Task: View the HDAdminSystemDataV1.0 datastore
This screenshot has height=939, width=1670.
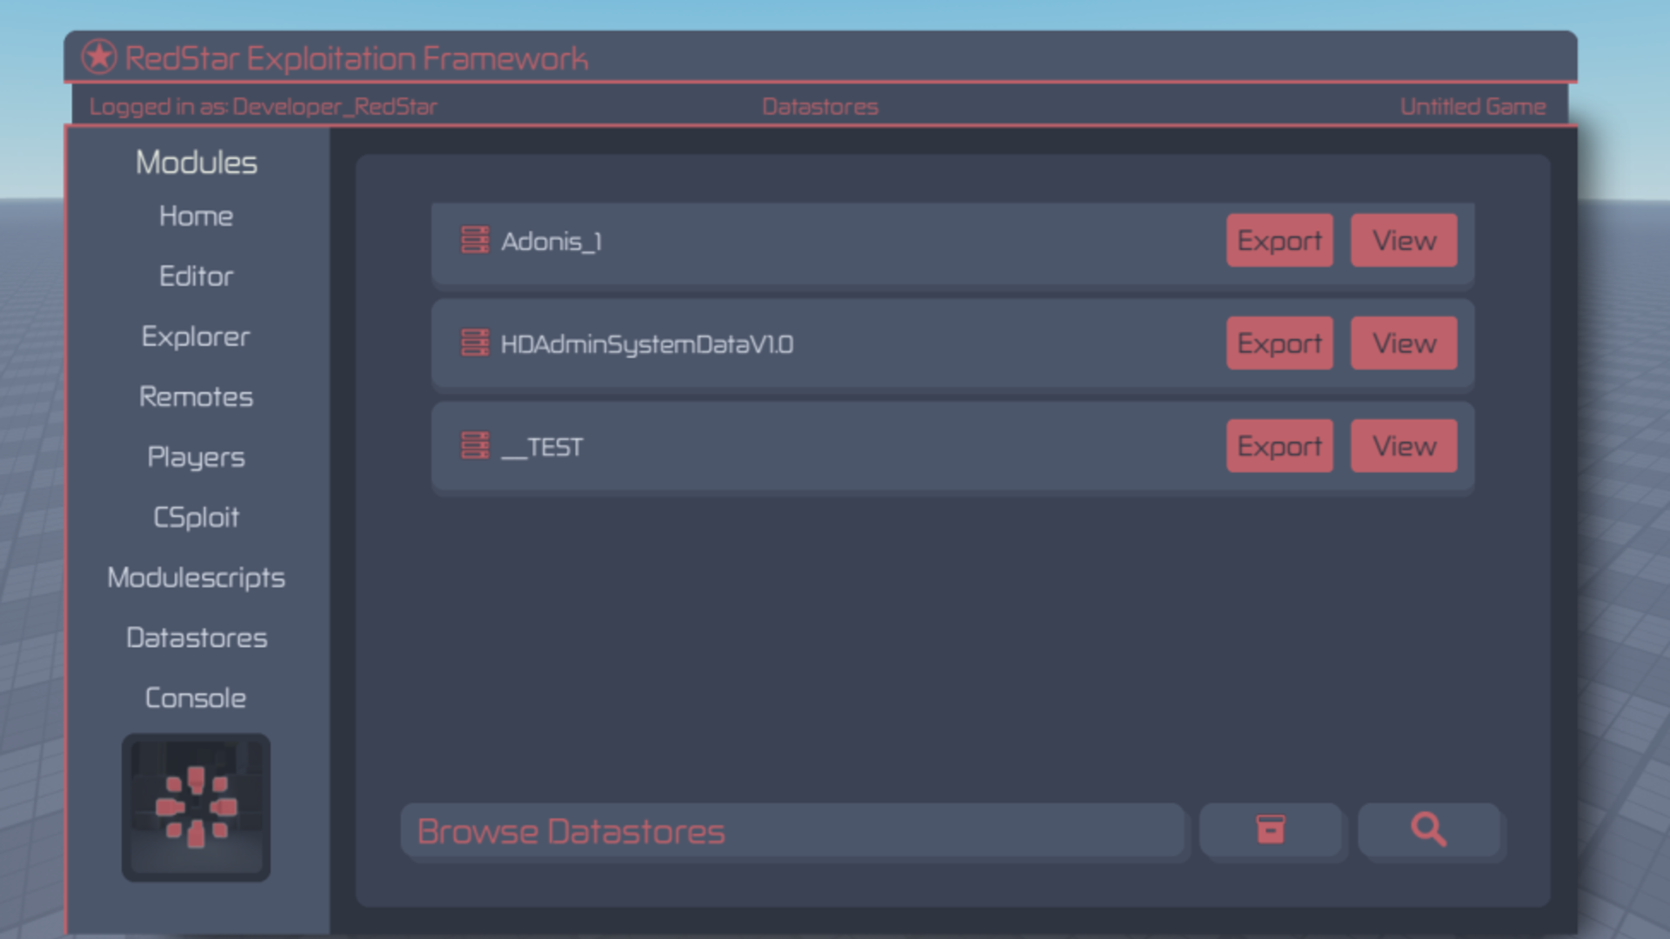Action: [x=1403, y=343]
